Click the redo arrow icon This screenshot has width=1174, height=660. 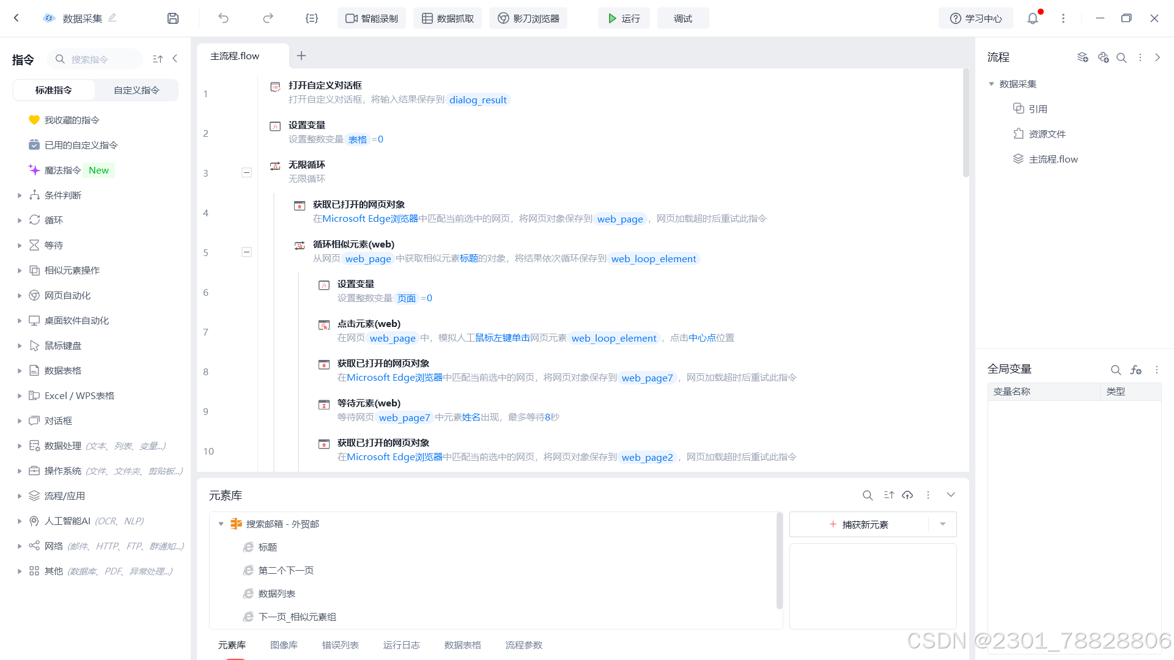268,18
